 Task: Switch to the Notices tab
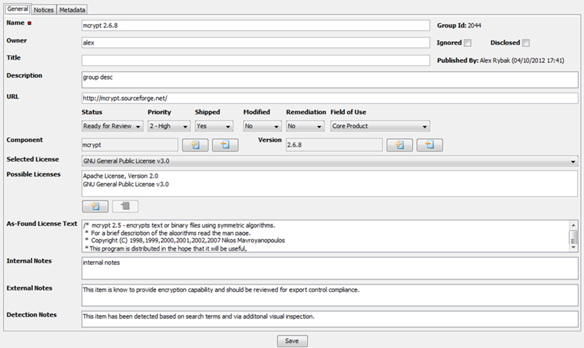click(43, 10)
